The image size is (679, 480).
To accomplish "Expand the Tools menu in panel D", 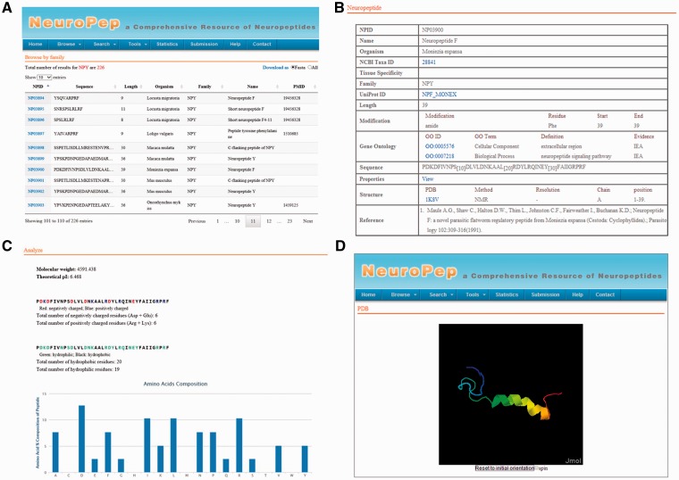I will [475, 294].
